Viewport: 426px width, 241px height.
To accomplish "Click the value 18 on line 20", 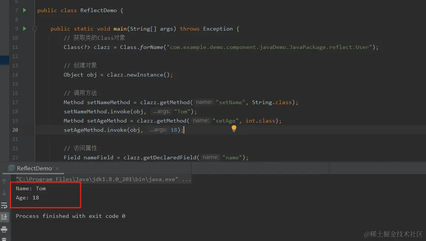I will (174, 130).
